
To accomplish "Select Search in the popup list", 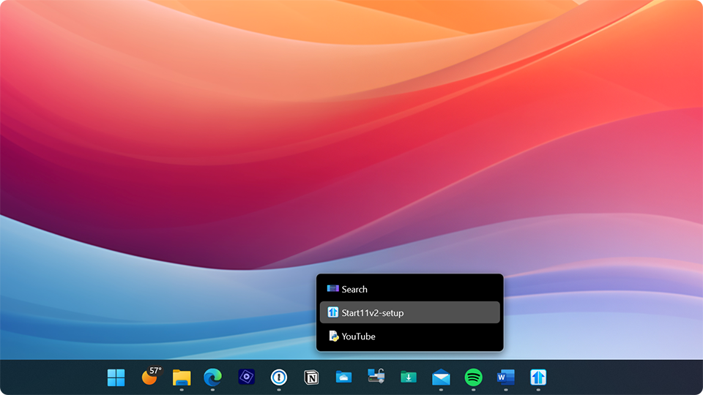I will (410, 290).
